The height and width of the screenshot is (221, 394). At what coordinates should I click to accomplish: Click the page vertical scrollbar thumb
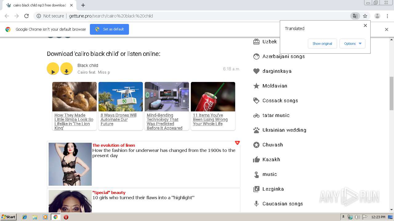point(392,93)
